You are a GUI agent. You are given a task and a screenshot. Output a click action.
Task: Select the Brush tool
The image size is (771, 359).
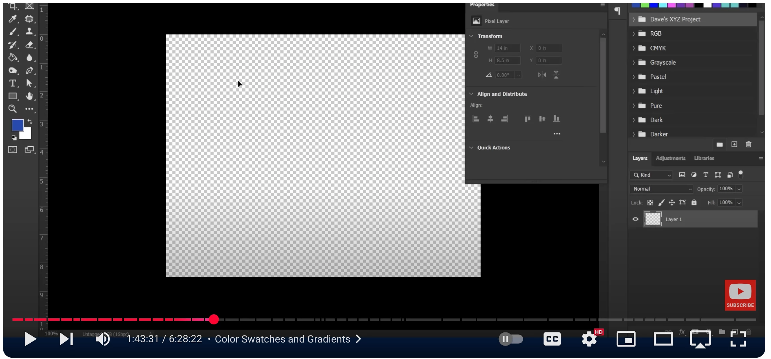pos(12,32)
